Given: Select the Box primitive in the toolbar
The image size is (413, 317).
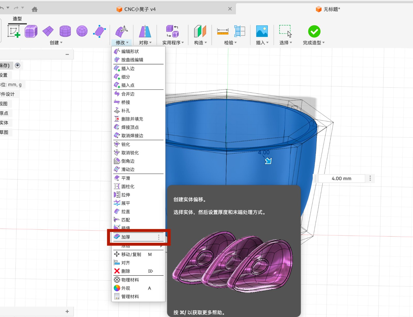Looking at the screenshot, I should point(31,31).
